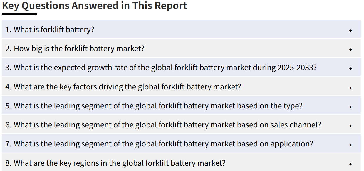This screenshot has height=171, width=364.
Task: Click the plus icon for the application segment question
Action: (x=350, y=145)
